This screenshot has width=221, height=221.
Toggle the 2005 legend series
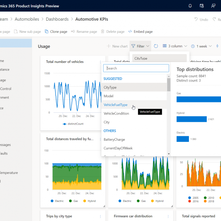click(193, 198)
